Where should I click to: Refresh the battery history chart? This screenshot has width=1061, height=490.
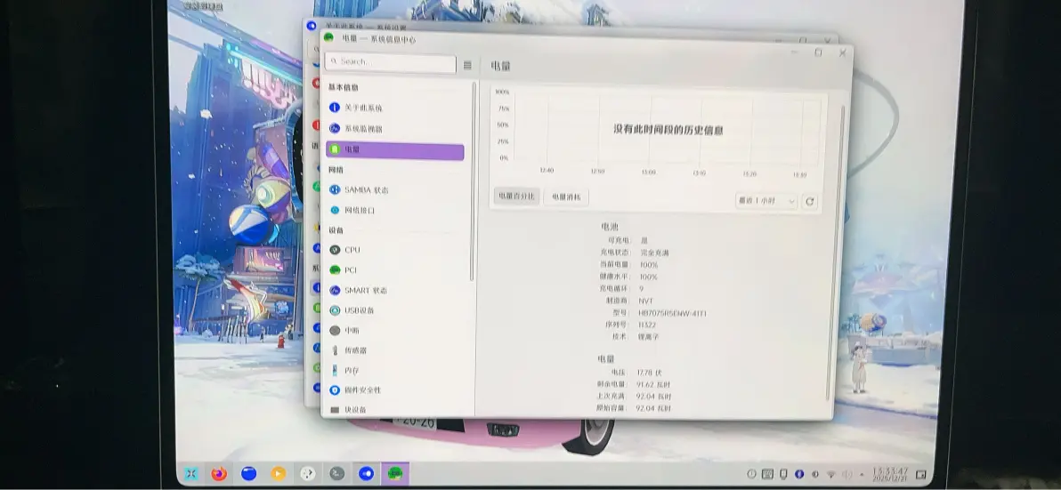(x=810, y=201)
